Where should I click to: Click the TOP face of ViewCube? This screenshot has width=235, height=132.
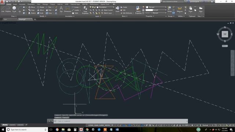pos(225,34)
